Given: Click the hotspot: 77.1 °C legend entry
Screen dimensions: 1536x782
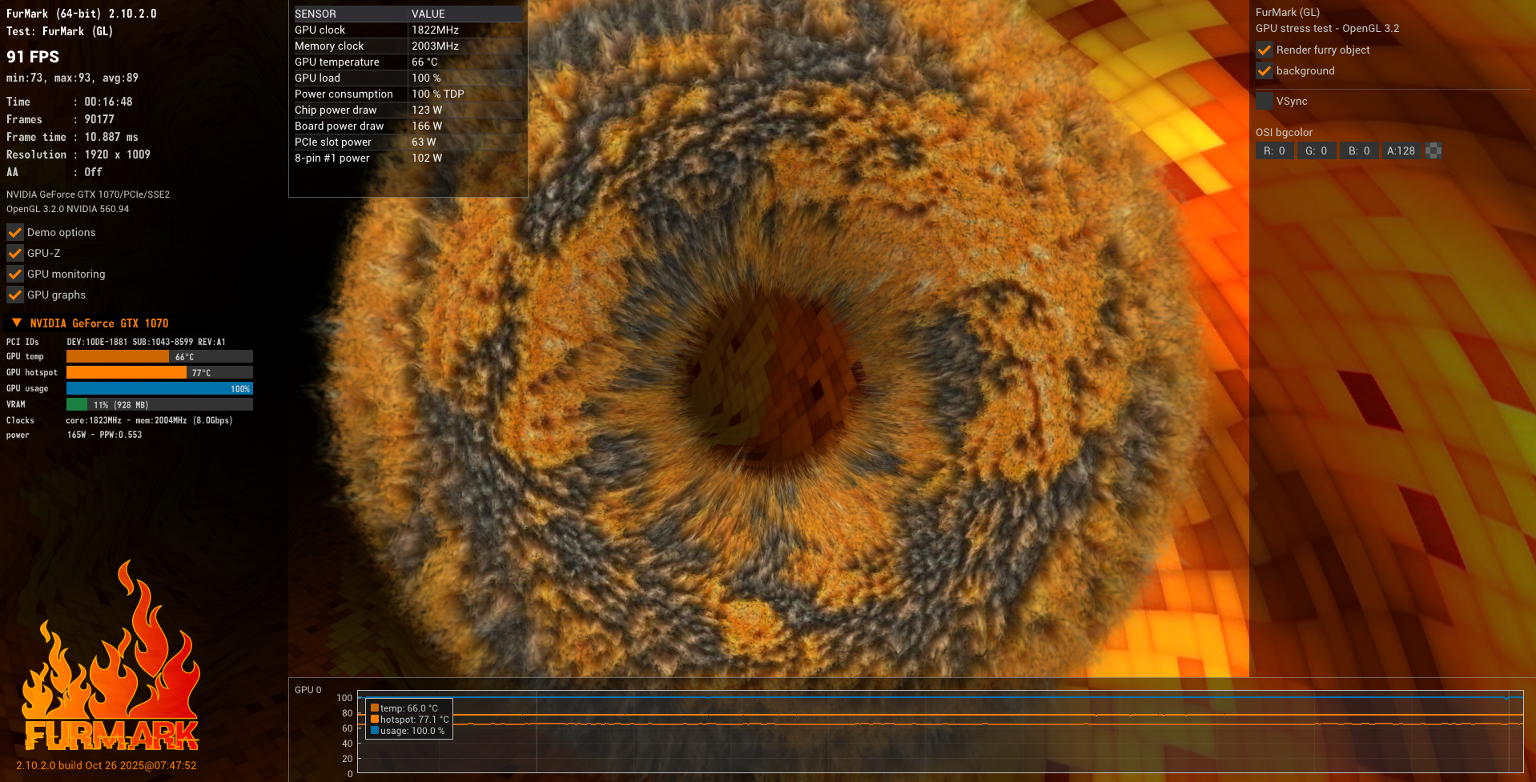Looking at the screenshot, I should [409, 720].
